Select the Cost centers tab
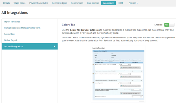This screenshot has height=103, width=176. coord(93,3)
